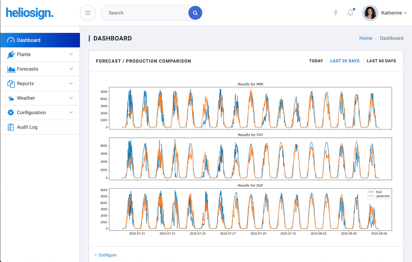Click the Dashboard breadcrumb text
The width and height of the screenshot is (412, 262).
click(391, 38)
